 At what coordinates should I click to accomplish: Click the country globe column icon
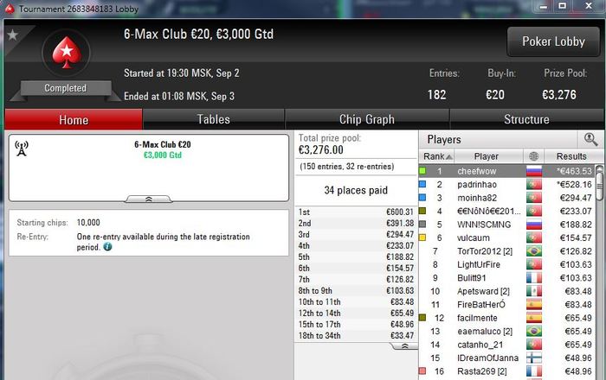click(534, 156)
